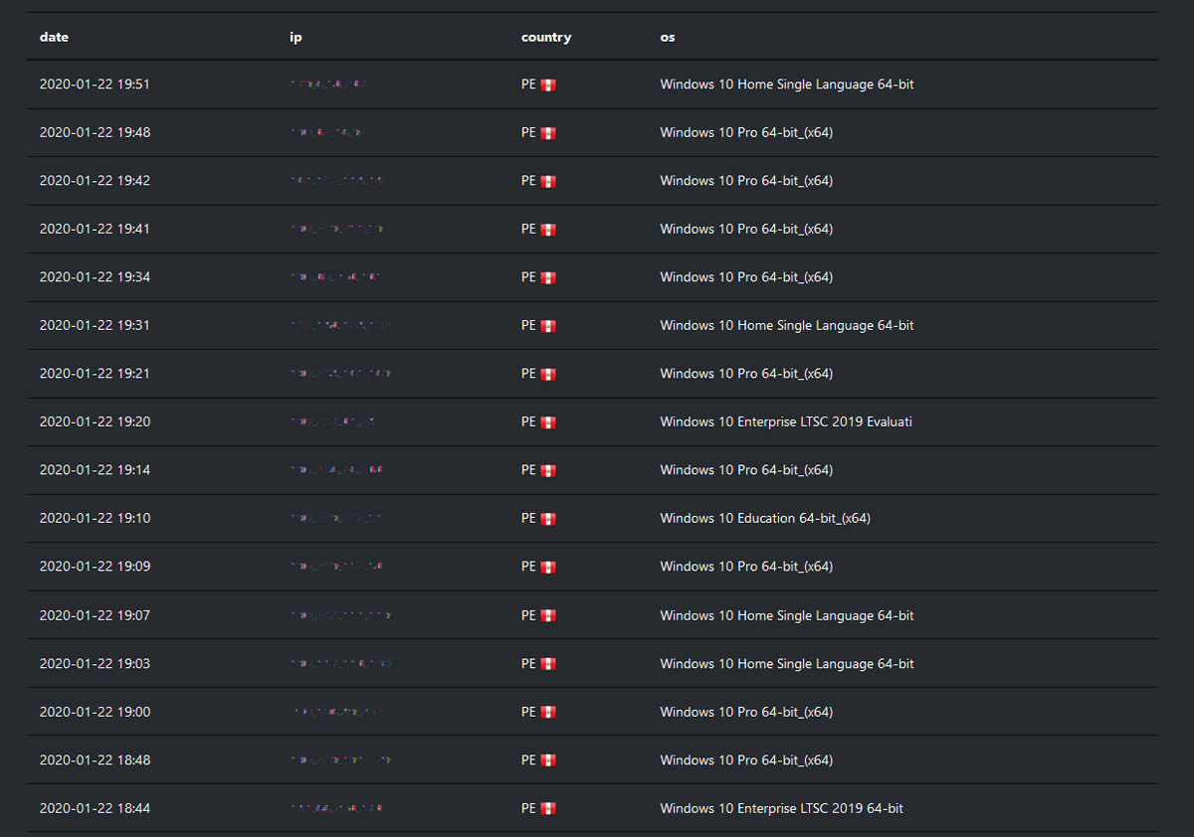Select the date 2020-01-22 19:14
1194x837 pixels.
pyautogui.click(x=95, y=470)
